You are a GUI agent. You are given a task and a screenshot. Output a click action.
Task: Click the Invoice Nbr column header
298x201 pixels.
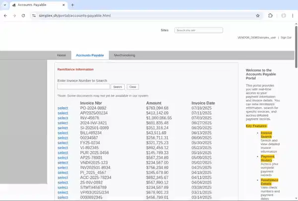click(91, 103)
